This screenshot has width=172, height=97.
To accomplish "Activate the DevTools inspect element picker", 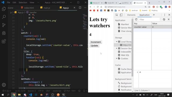I will 117,15.
